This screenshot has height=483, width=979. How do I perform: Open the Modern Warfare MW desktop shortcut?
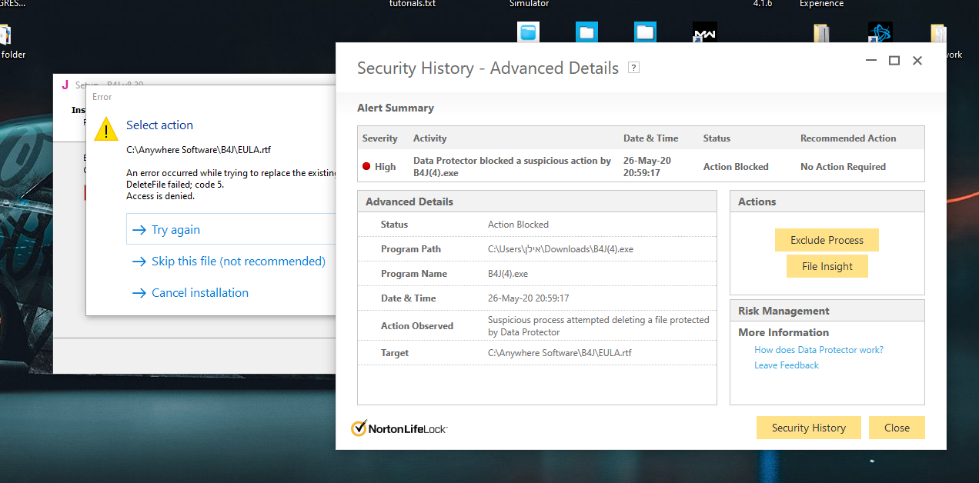click(x=704, y=35)
